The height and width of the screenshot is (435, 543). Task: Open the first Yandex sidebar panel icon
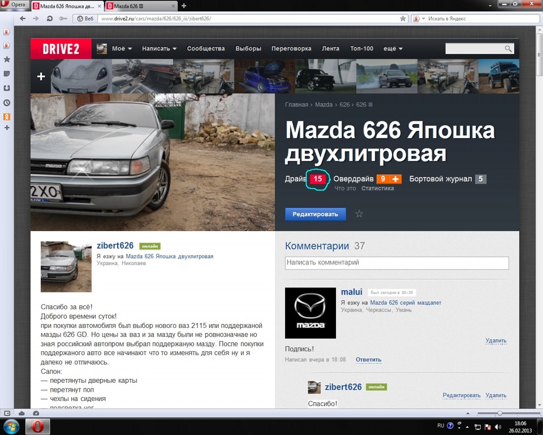pos(7,32)
